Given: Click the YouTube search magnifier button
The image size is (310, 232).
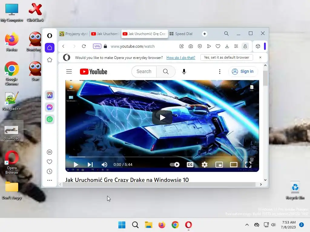Looking at the screenshot, I should pos(166,71).
